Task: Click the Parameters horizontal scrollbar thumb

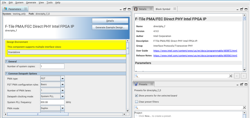Action: pos(38,114)
